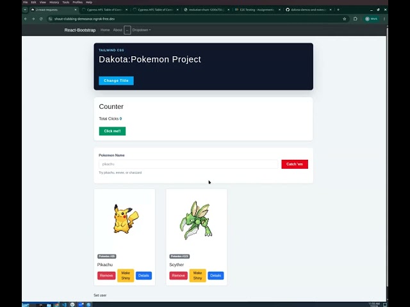The width and height of the screenshot is (410, 307).
Task: Switch to the second Cypress API tab
Action: click(155, 10)
